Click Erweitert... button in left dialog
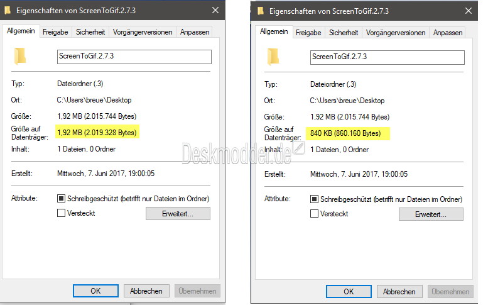 [178, 214]
